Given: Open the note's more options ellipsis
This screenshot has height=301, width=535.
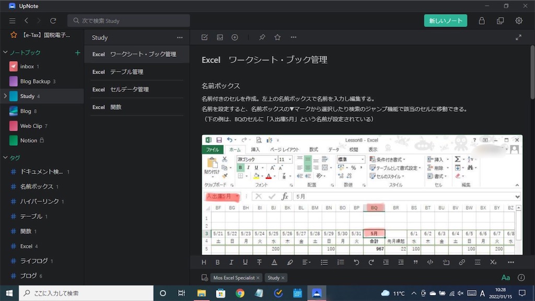Looking at the screenshot, I should pos(294,37).
